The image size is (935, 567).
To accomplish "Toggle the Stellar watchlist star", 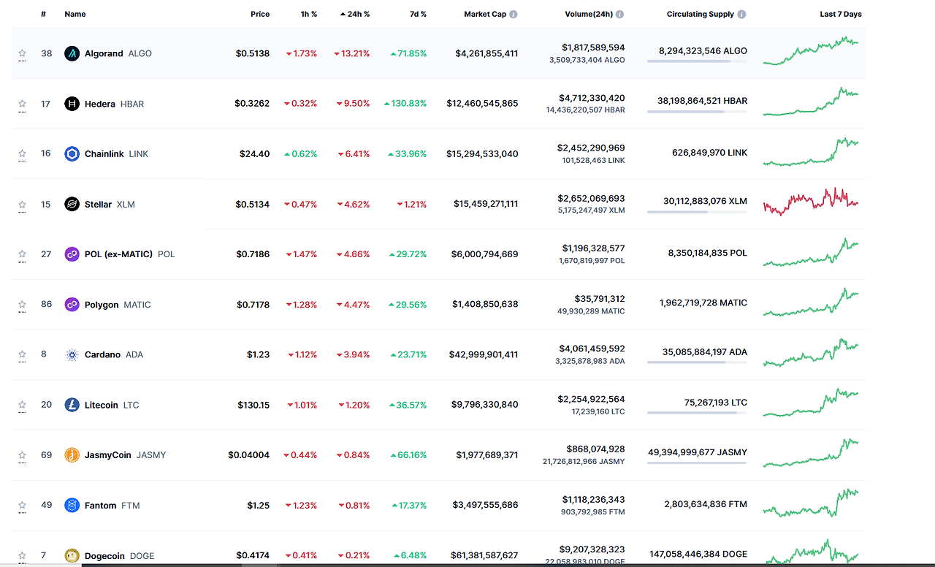I will (x=22, y=204).
